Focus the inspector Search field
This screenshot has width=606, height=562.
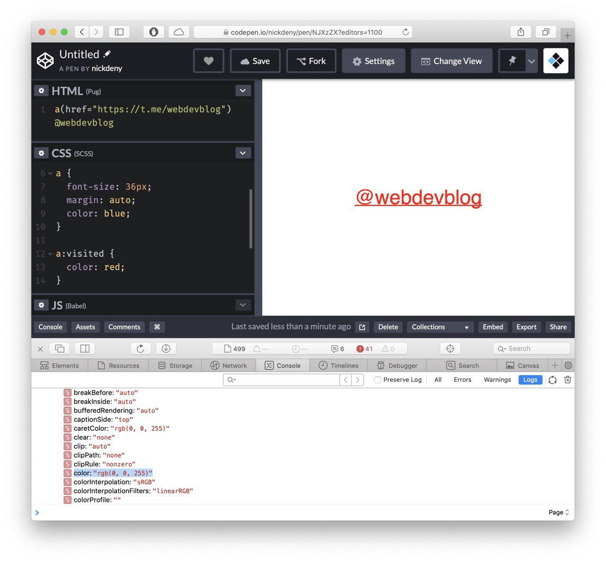coord(532,349)
